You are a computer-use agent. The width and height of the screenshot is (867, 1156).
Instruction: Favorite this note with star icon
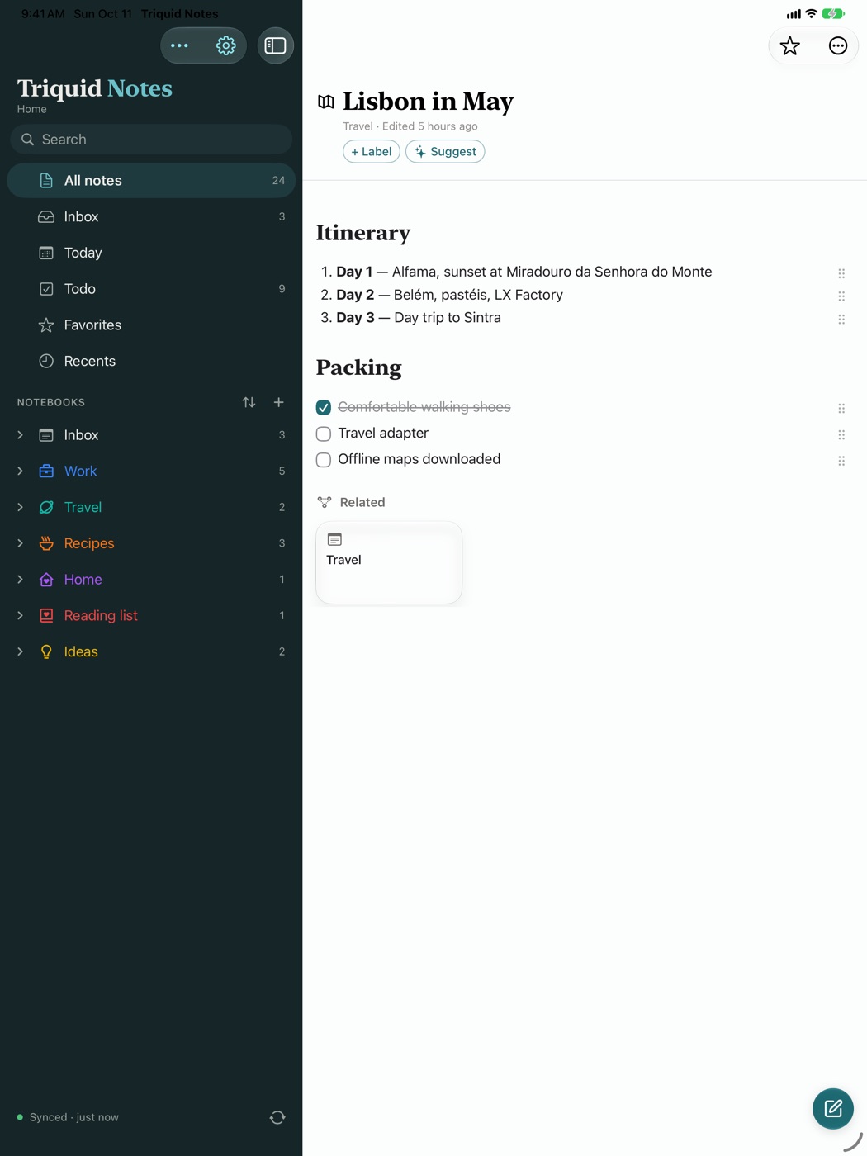[x=790, y=46]
